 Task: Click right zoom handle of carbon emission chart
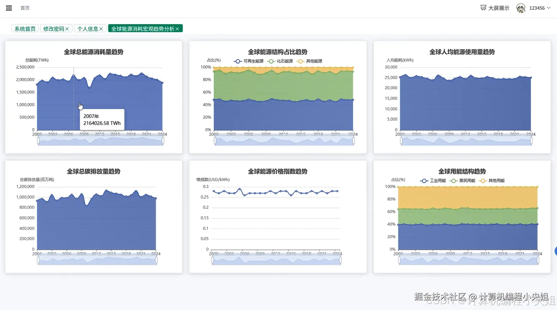(x=156, y=260)
